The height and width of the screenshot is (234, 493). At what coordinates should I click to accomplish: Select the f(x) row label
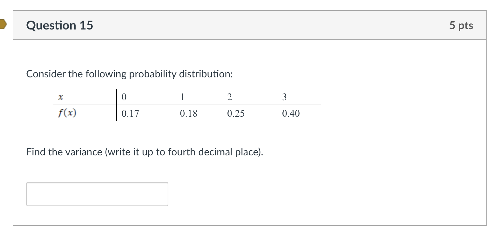coord(67,113)
